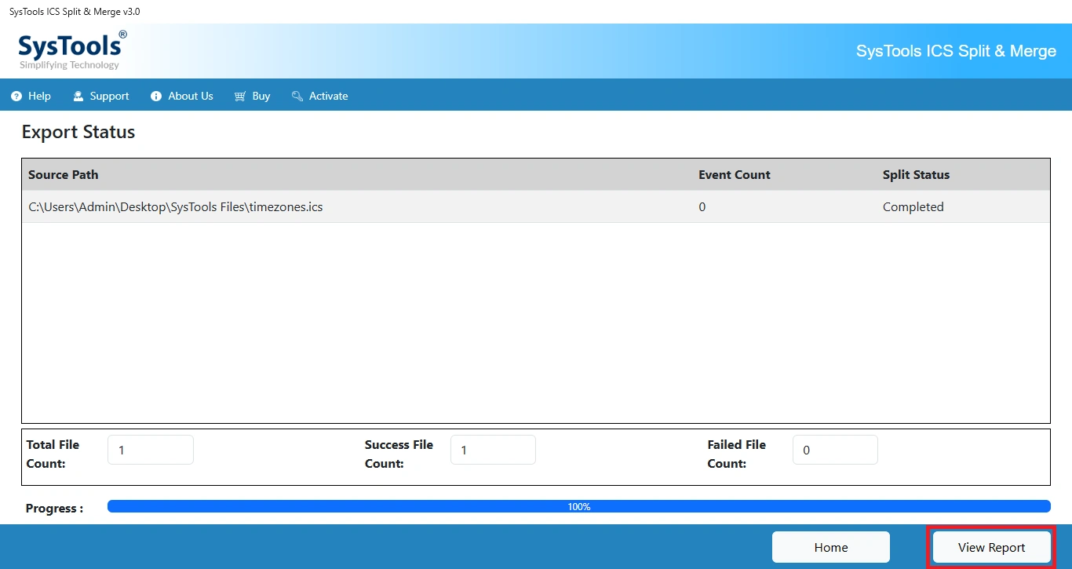This screenshot has height=569, width=1072.
Task: Click the Progress label
Action: 55,508
